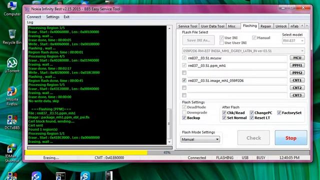The image size is (320, 180).
Task: Click the rm837__03.51.image_mh1_059P2D6 file field
Action: [x=237, y=80]
